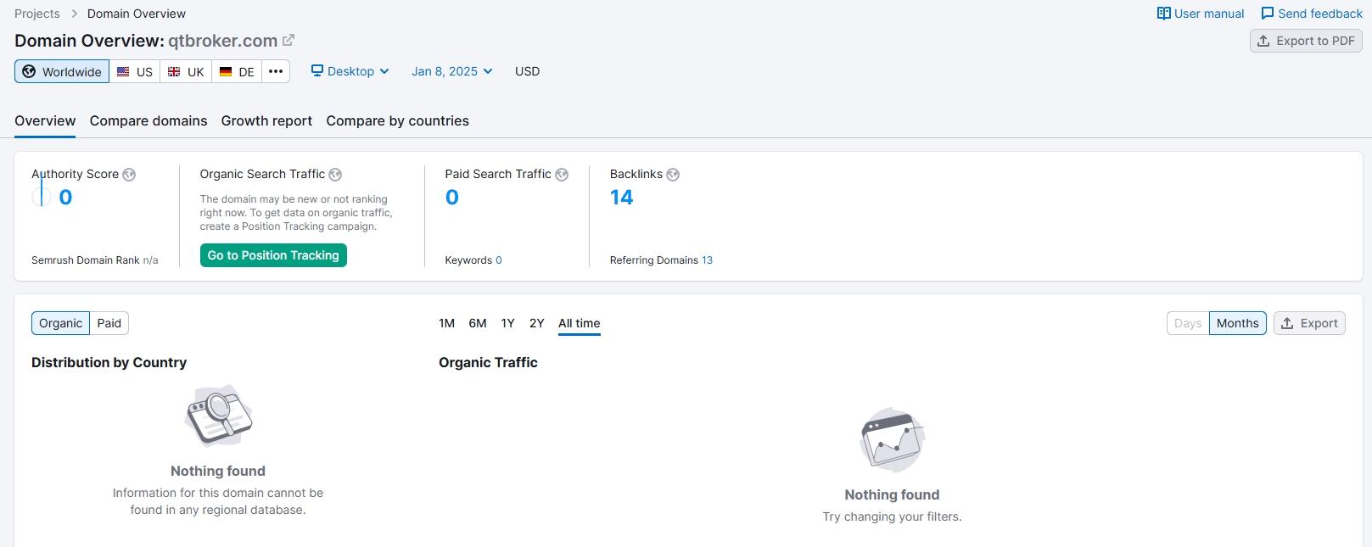Click the Paid Search Traffic value 0
Screen dimensions: 1372x547
pyautogui.click(x=452, y=198)
